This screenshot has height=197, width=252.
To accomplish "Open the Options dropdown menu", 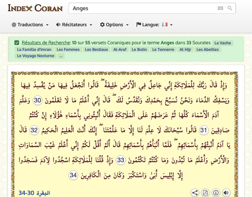I will tap(114, 25).
